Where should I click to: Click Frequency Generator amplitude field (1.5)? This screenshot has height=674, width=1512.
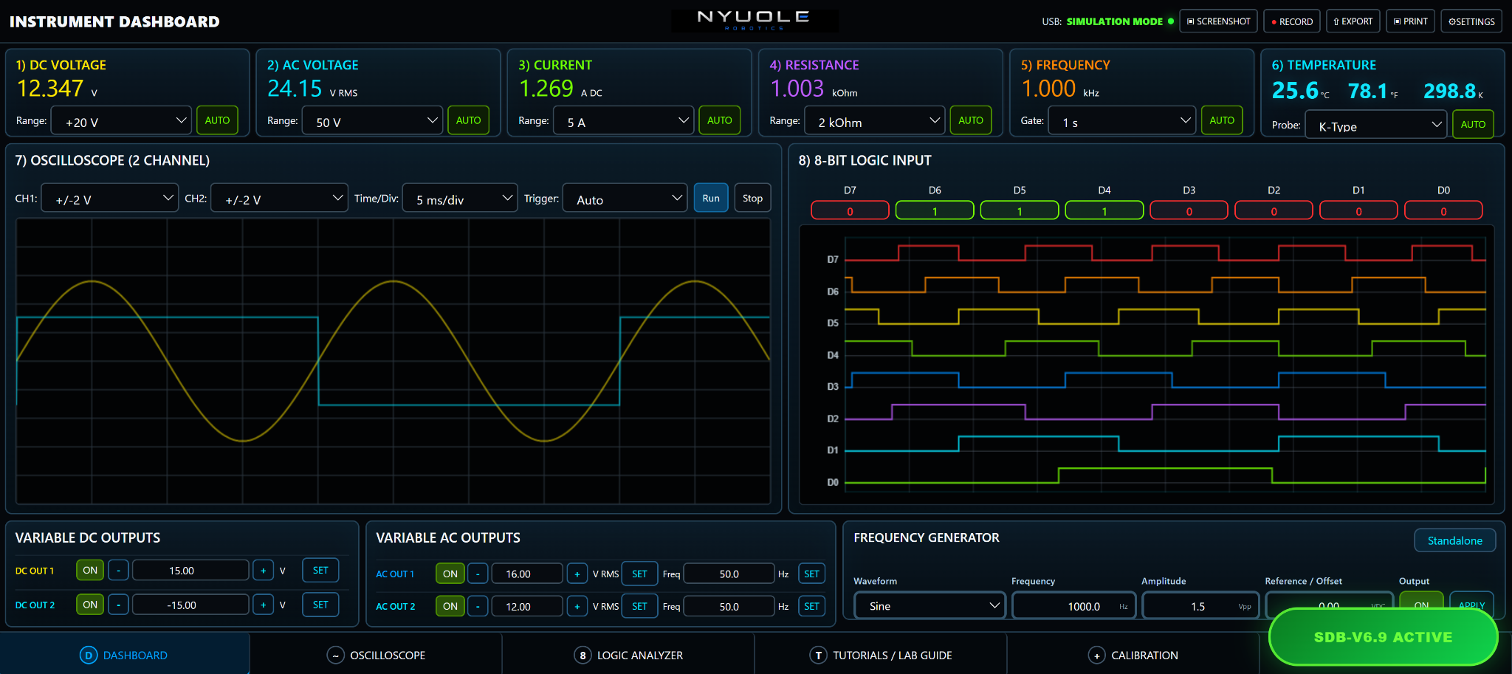[1200, 606]
